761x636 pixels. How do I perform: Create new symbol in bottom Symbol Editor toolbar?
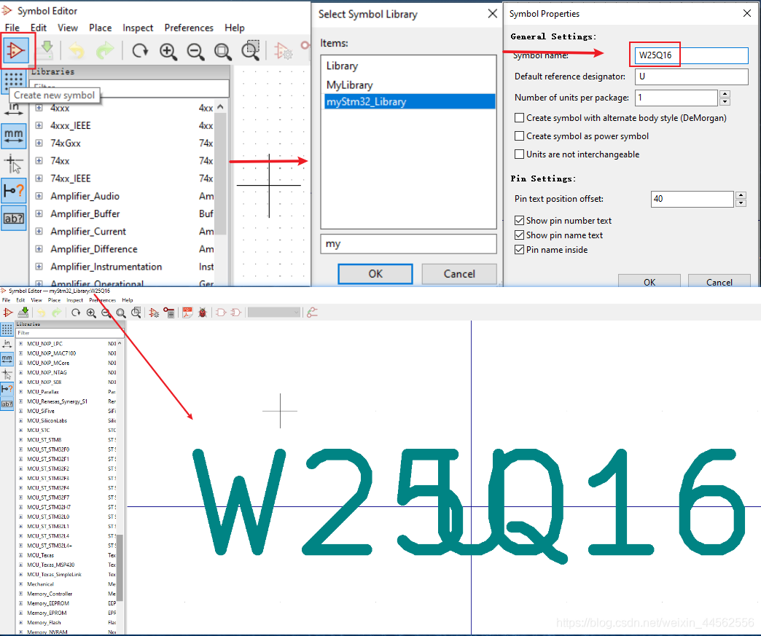[x=8, y=313]
